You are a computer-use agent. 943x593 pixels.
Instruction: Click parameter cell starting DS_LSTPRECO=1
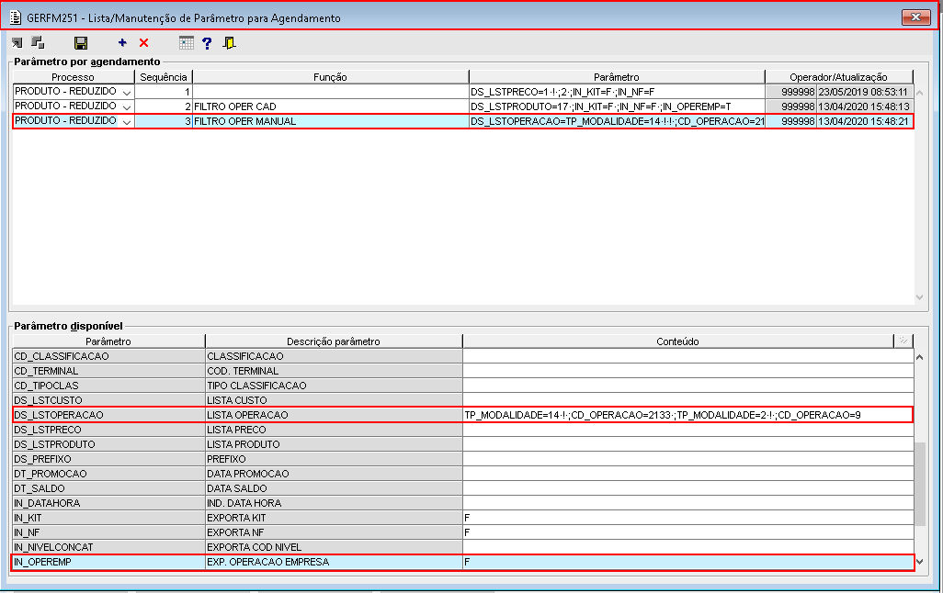[617, 92]
